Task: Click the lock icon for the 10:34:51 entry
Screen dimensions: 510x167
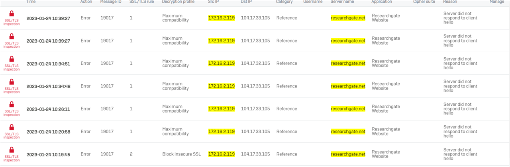Action: [12, 59]
